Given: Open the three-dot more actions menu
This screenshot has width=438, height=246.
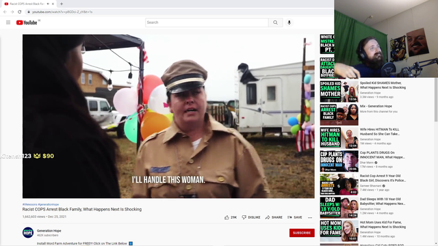Looking at the screenshot, I should click(310, 217).
